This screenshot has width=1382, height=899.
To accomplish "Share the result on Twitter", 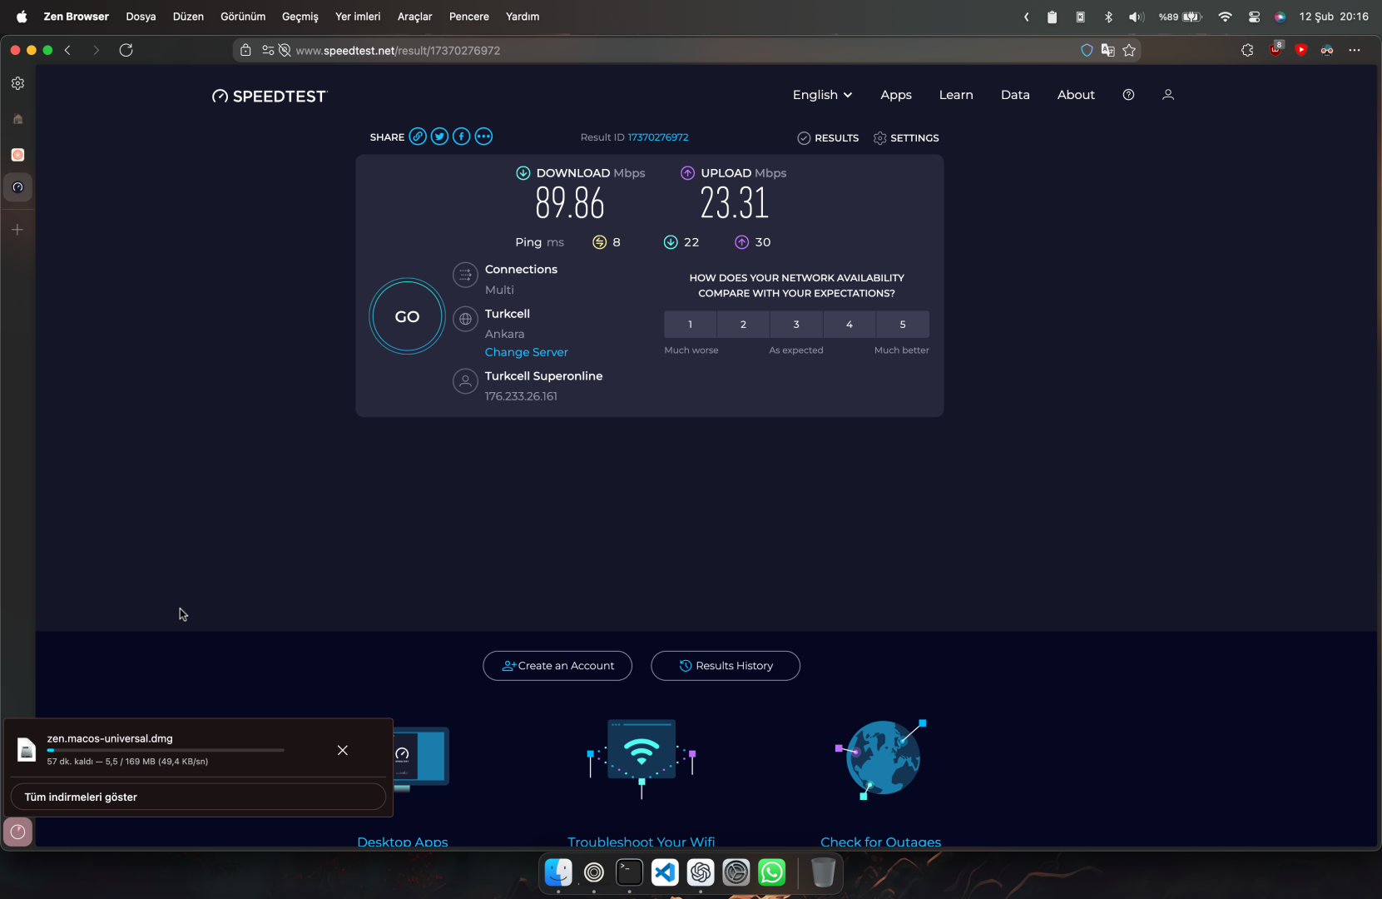I will 439,137.
